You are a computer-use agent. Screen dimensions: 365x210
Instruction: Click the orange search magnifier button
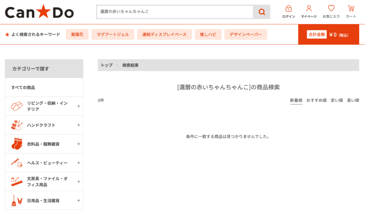click(x=262, y=12)
